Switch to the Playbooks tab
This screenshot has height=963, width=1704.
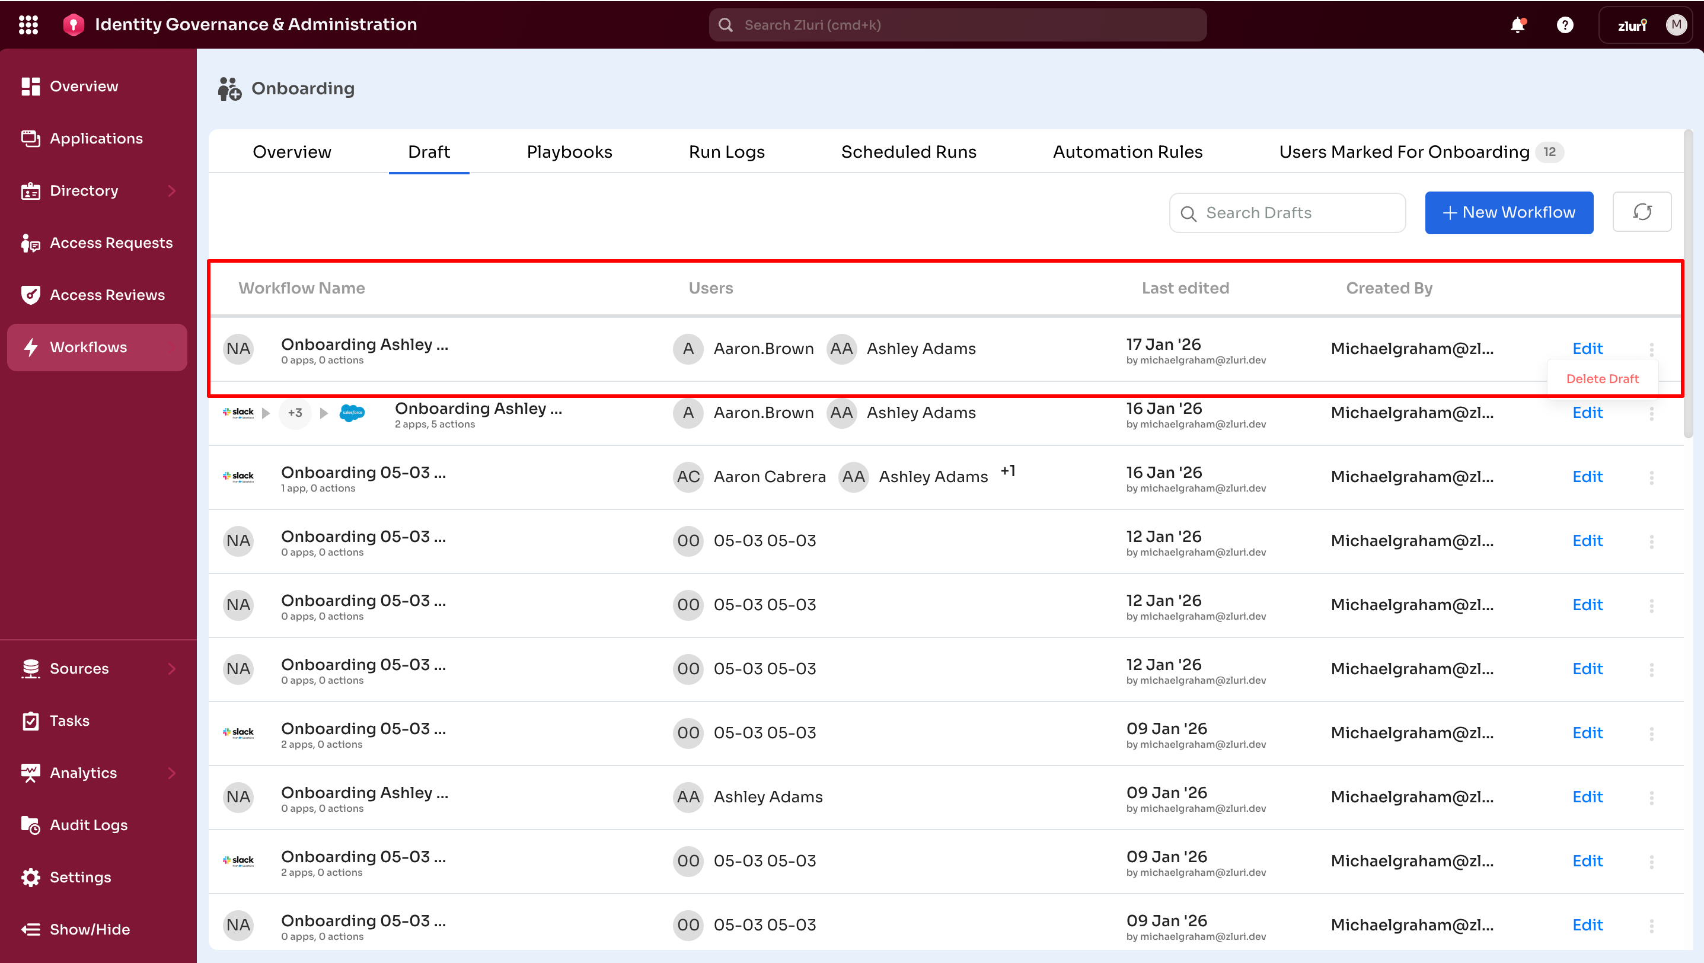point(569,152)
